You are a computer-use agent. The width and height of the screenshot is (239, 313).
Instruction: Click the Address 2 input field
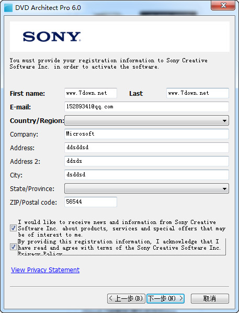pyautogui.click(x=146, y=161)
